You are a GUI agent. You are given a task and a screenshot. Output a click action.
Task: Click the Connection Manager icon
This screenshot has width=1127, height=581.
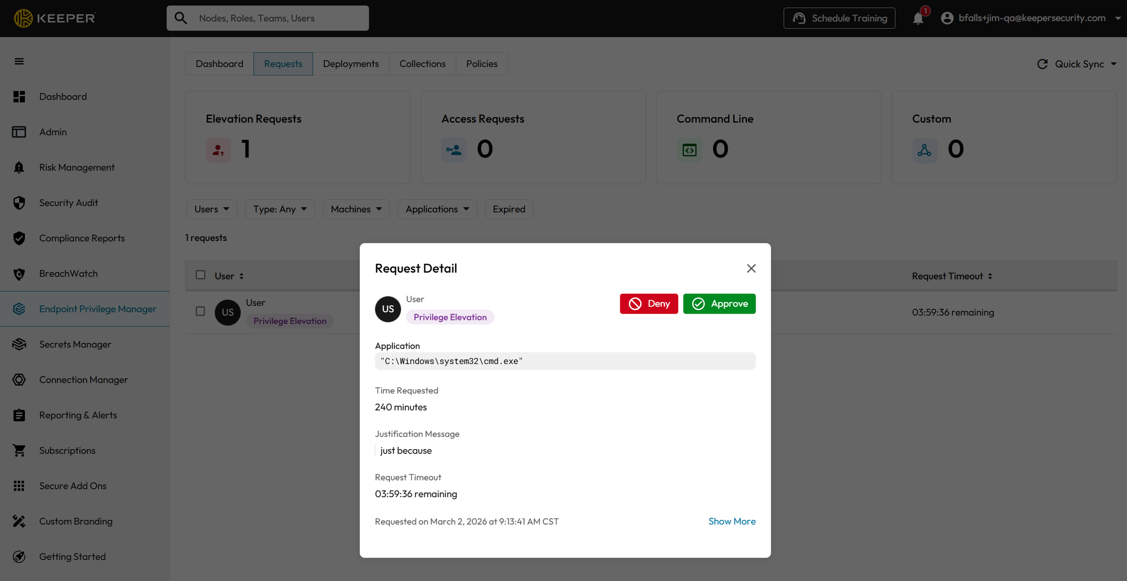[19, 380]
